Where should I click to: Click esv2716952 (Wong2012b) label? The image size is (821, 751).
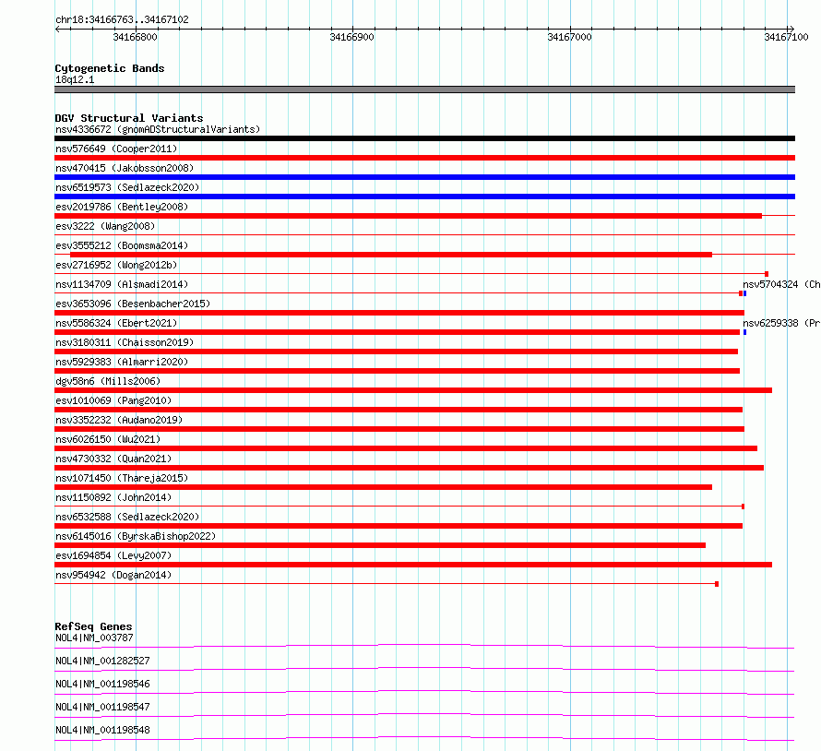click(x=116, y=265)
